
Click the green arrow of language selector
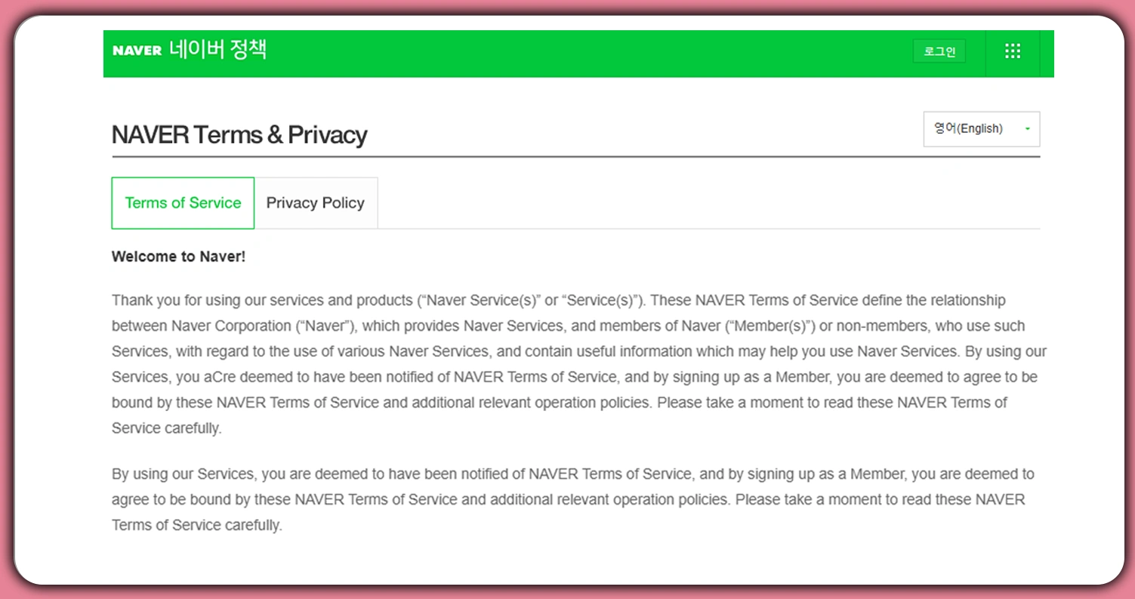pyautogui.click(x=1027, y=129)
